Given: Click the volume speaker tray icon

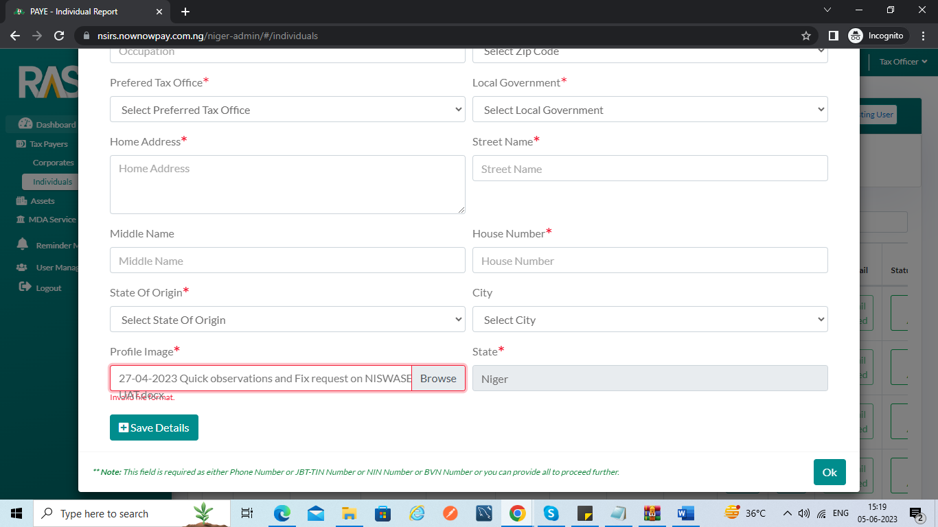Looking at the screenshot, I should (x=804, y=513).
